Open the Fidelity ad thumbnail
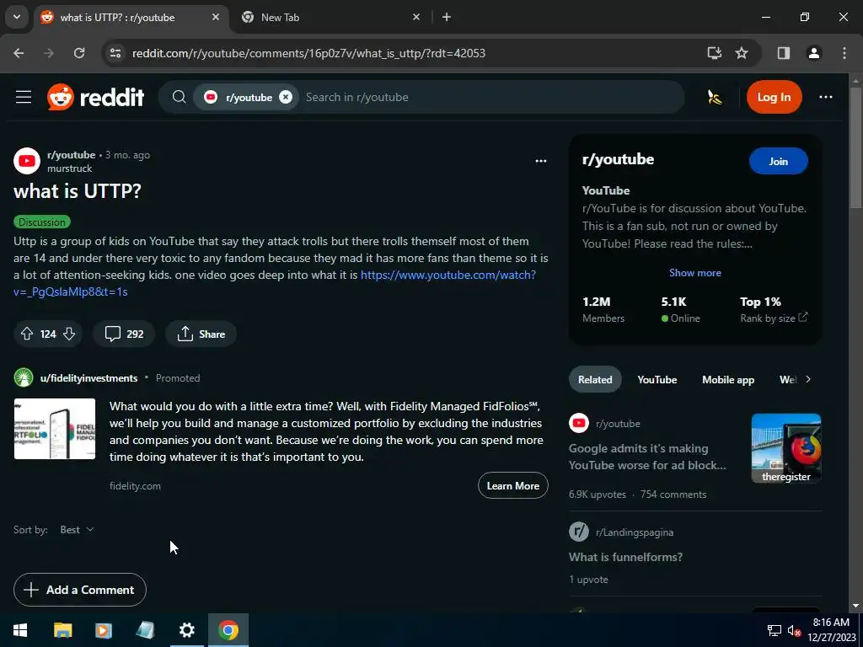This screenshot has width=863, height=647. [x=55, y=429]
